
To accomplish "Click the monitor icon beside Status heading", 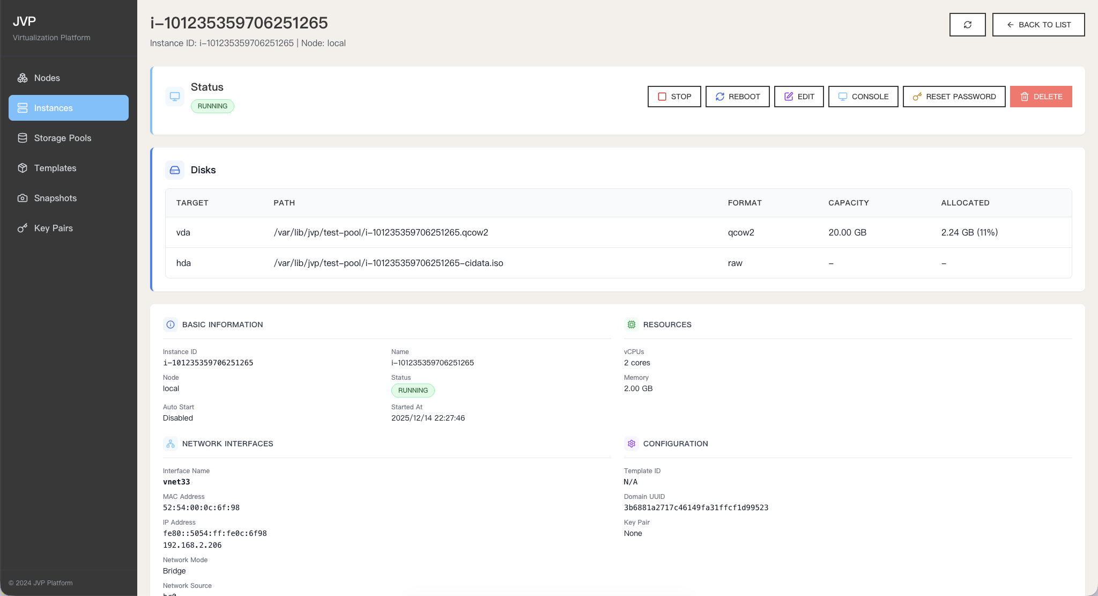I will (174, 97).
